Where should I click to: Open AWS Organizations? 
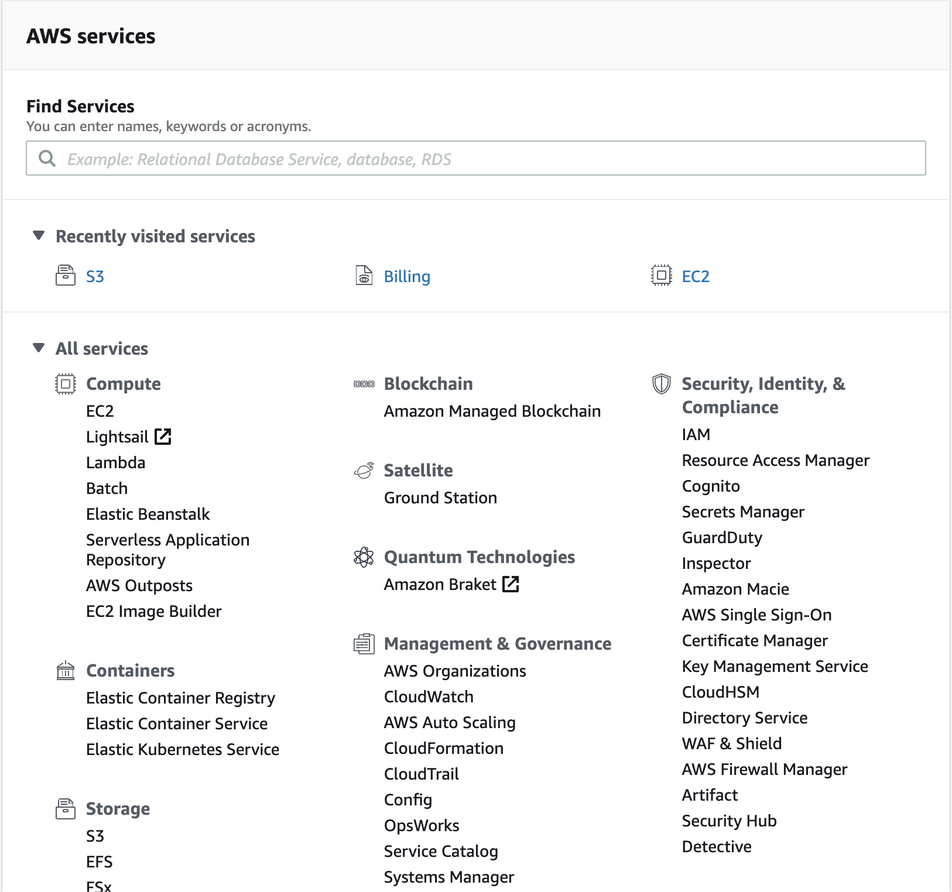click(455, 671)
